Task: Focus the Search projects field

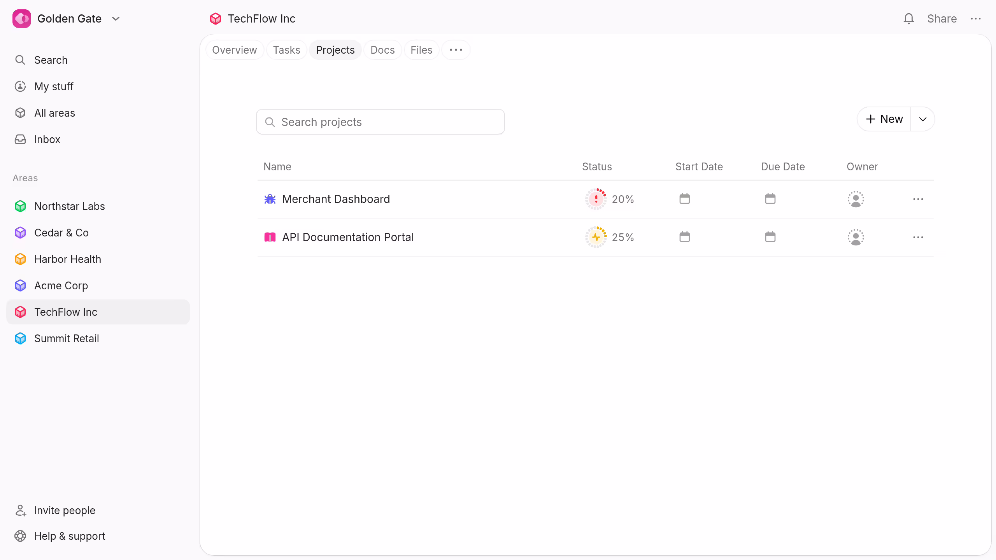Action: point(381,122)
